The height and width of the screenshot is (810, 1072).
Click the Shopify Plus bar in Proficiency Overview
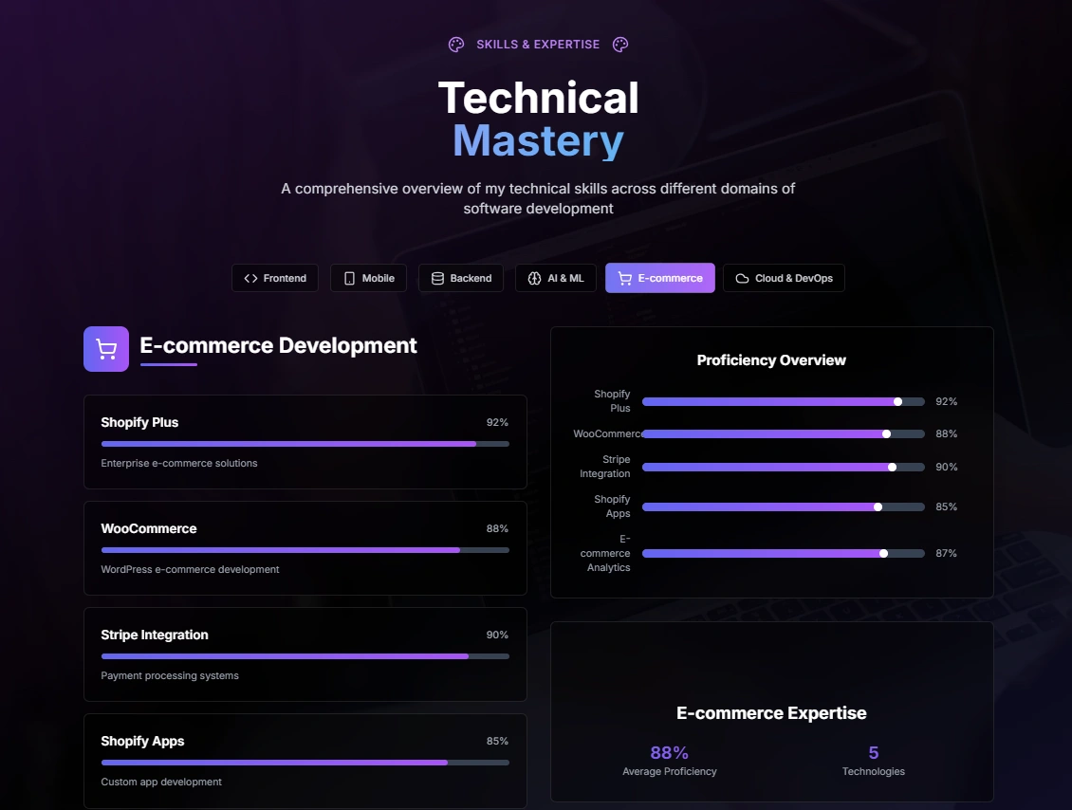[x=784, y=401]
